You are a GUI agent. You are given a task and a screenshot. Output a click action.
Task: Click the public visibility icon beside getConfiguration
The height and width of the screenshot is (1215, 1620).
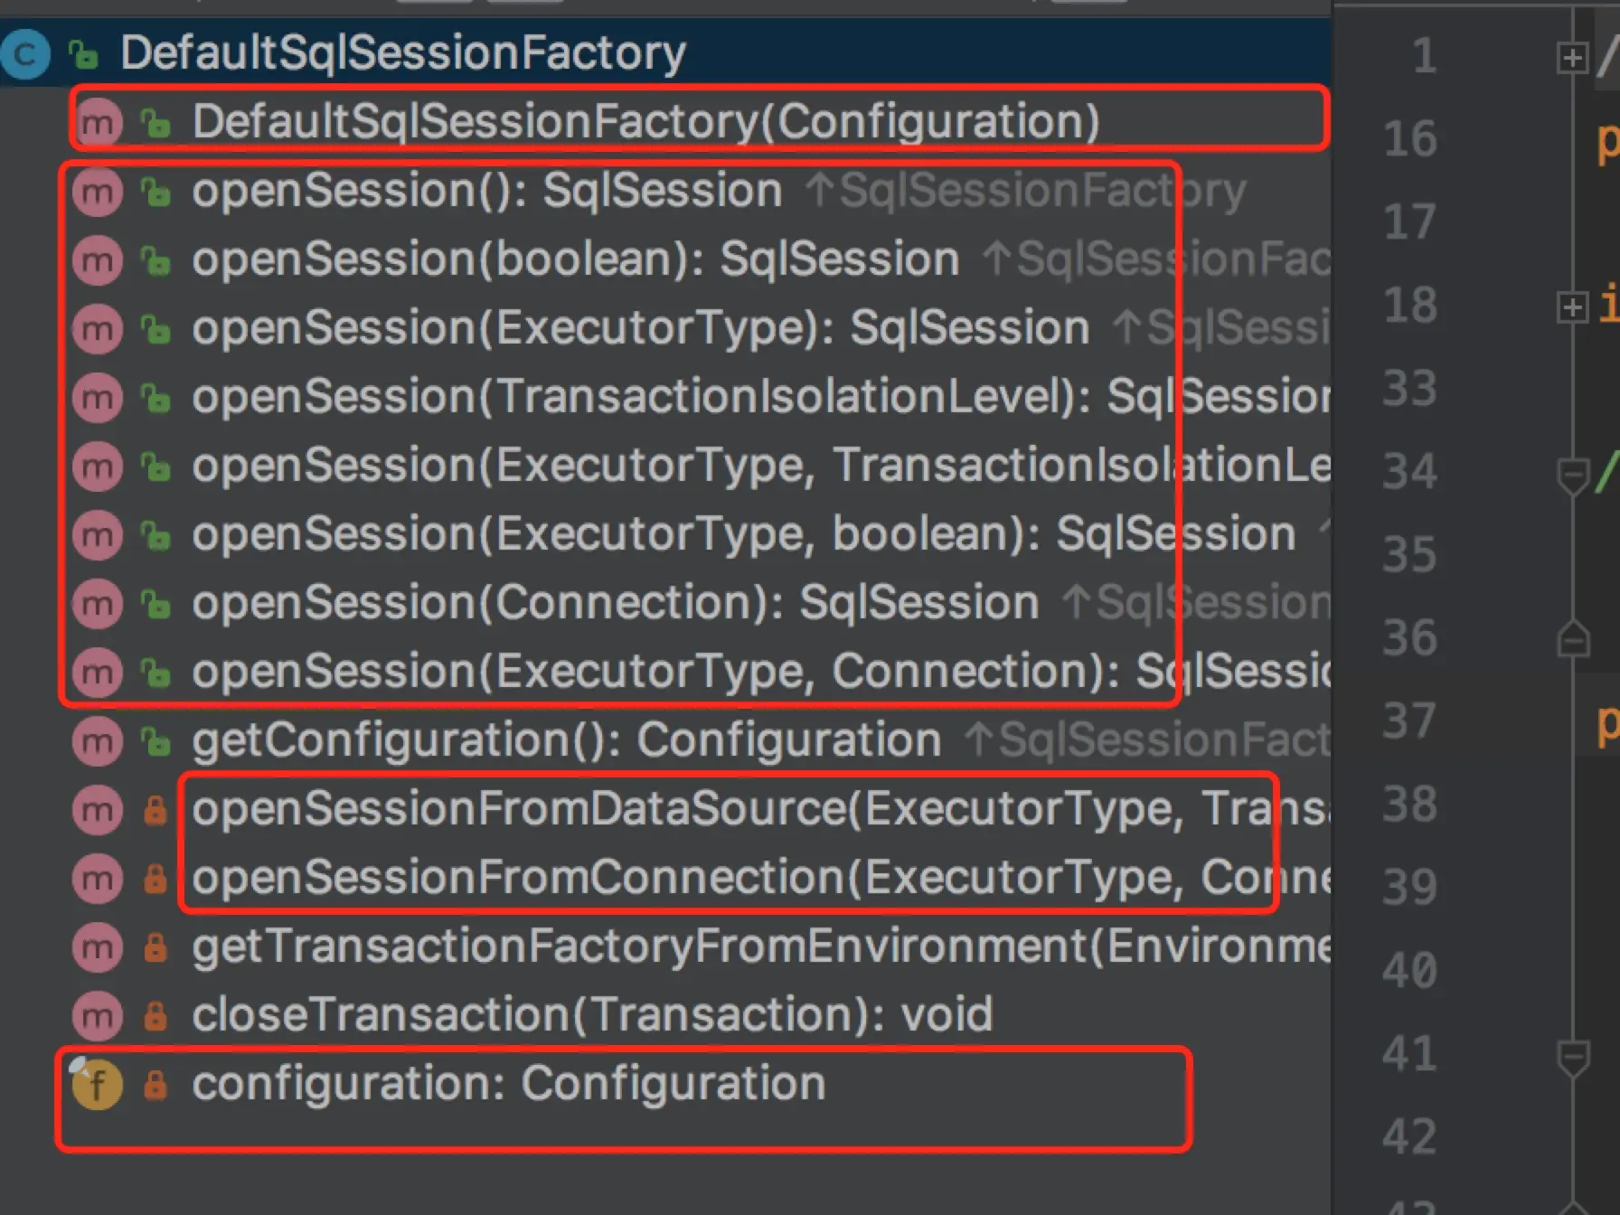[x=155, y=742]
